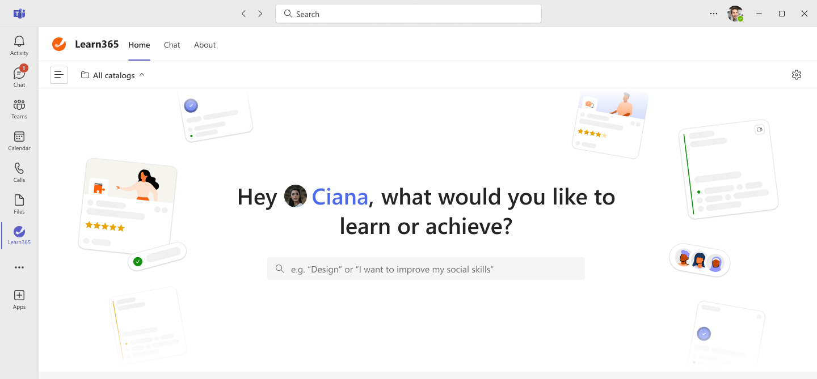Switch to the Chat tab of Learn365
The width and height of the screenshot is (817, 379).
click(x=172, y=45)
